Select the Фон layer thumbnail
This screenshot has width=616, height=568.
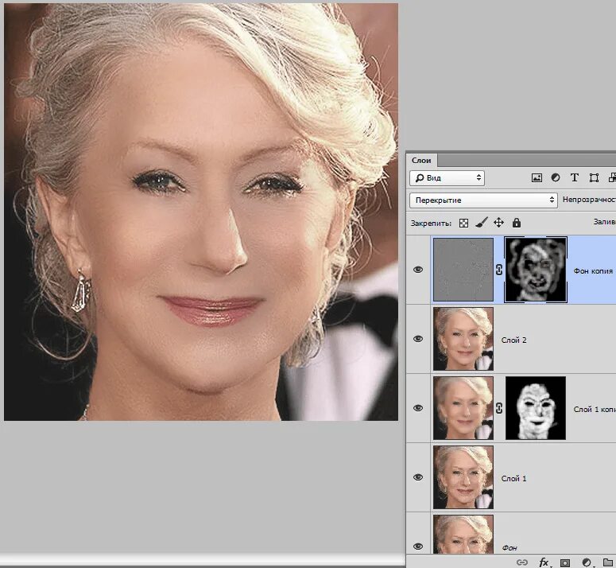pyautogui.click(x=463, y=535)
